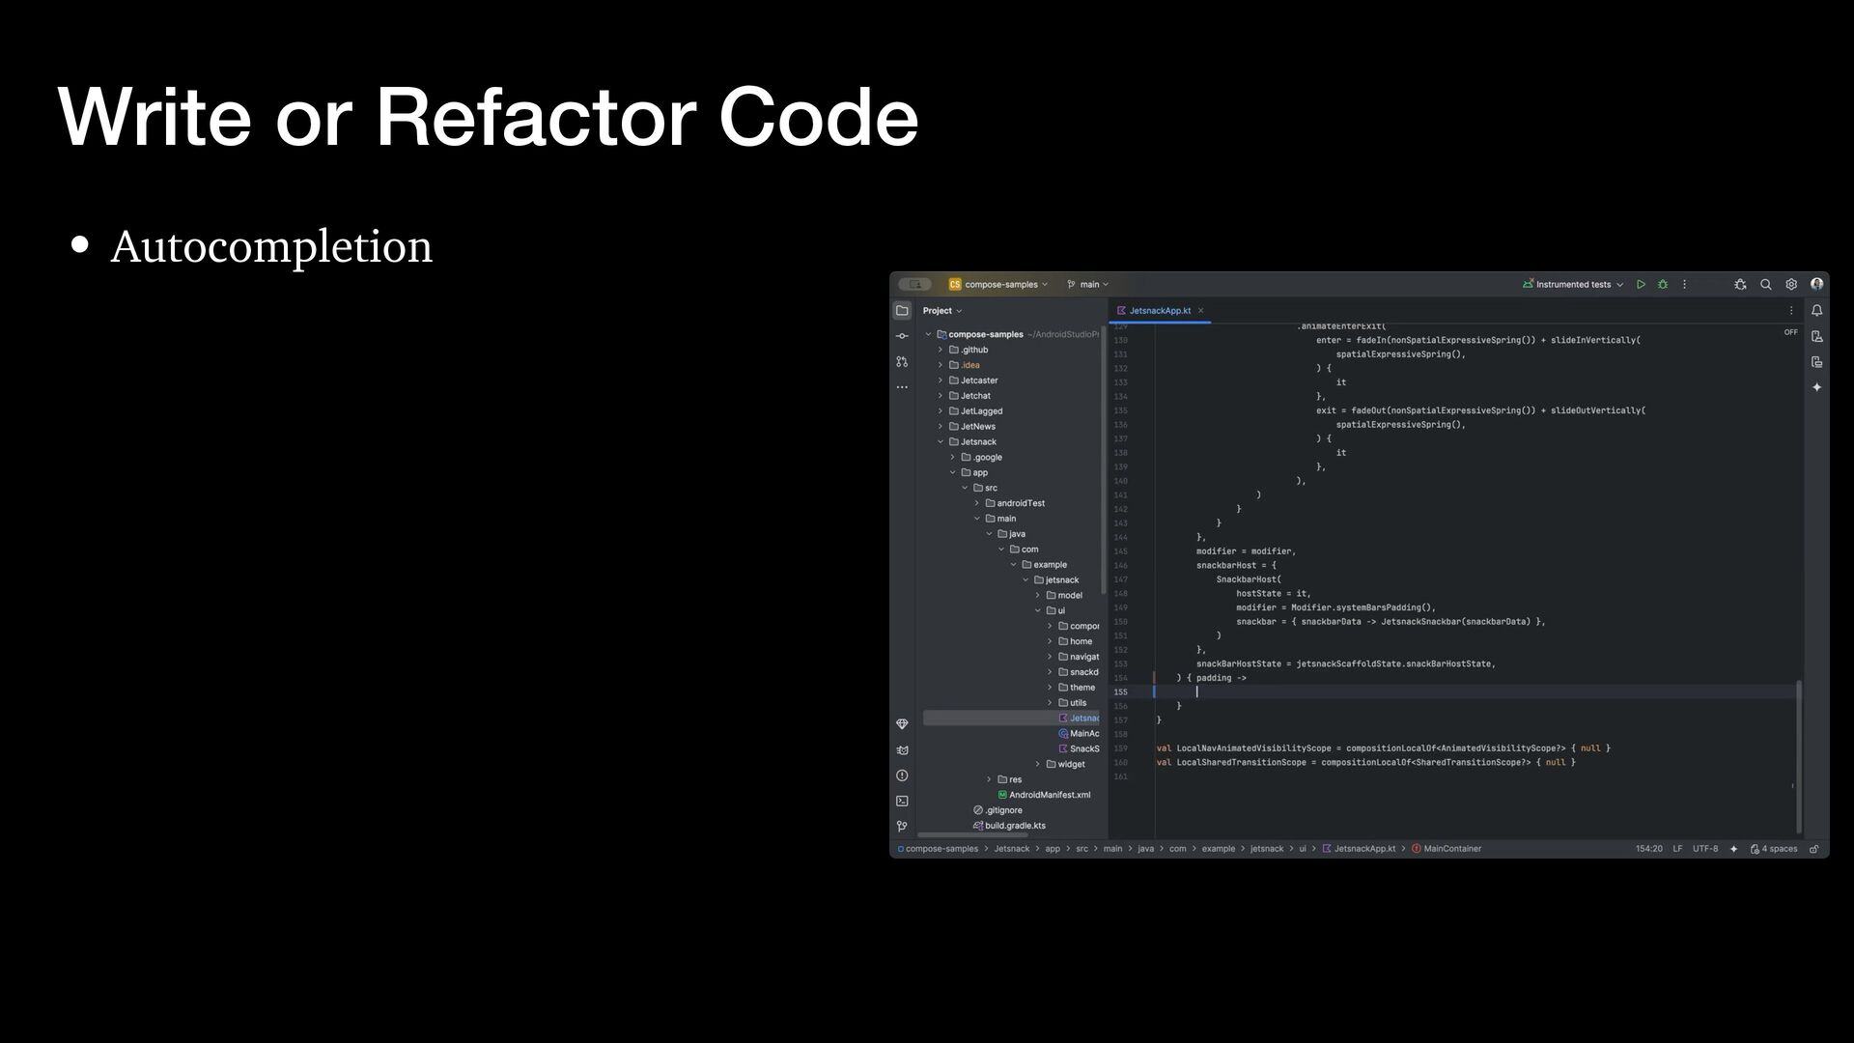Click MainContainer in the breadcrumb bar
This screenshot has width=1854, height=1043.
tap(1451, 849)
